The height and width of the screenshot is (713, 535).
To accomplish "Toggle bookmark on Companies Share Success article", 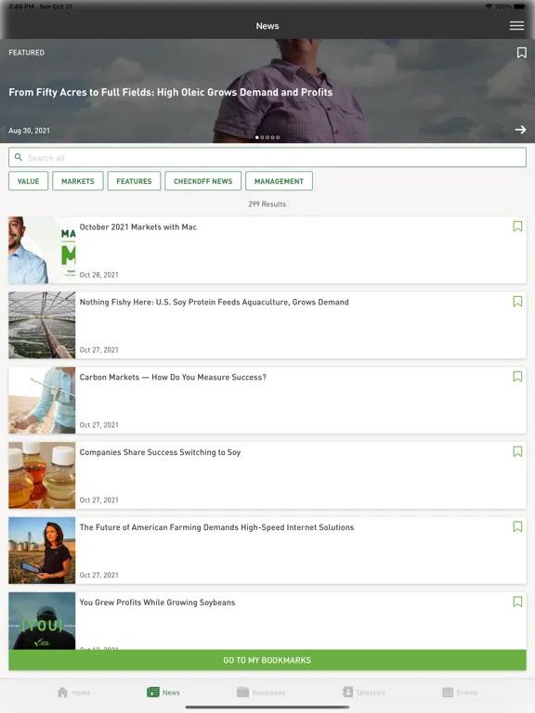I will tap(517, 451).
